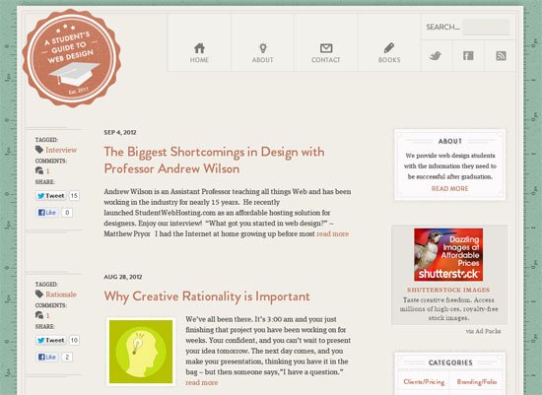
Task: Click READ MORE in About box
Action: click(x=450, y=189)
